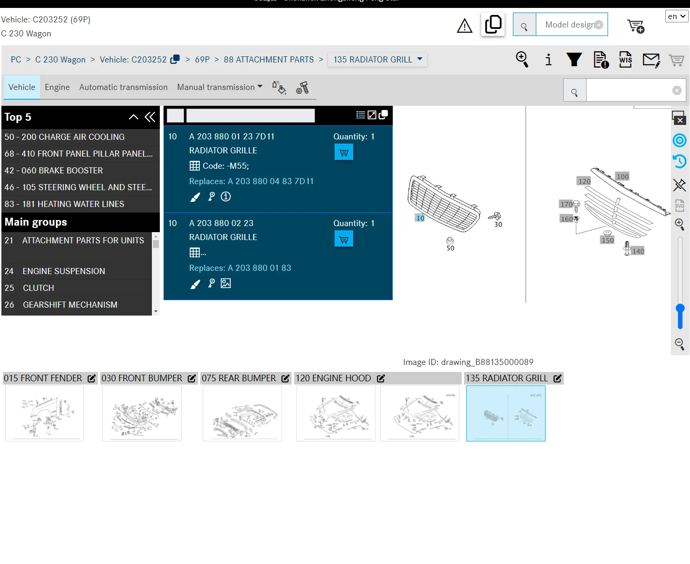Edit note icon for 135 RADIATOR GRILL
The image size is (690, 564).
(557, 378)
